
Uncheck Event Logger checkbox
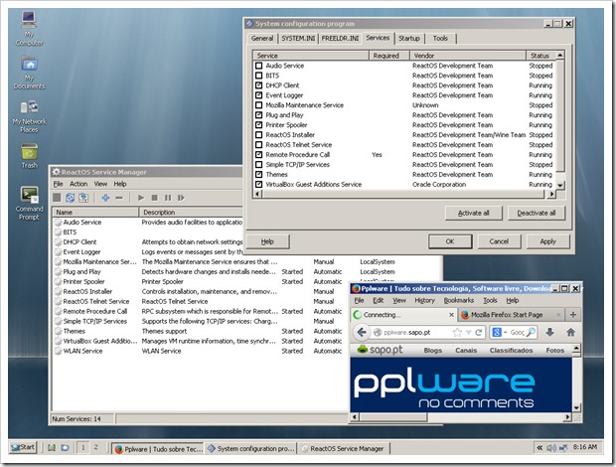pyautogui.click(x=259, y=95)
